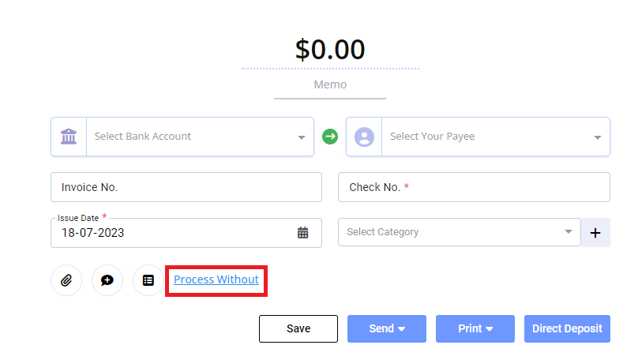The image size is (638, 360).
Task: Follow the Process Without link
Action: tap(216, 279)
